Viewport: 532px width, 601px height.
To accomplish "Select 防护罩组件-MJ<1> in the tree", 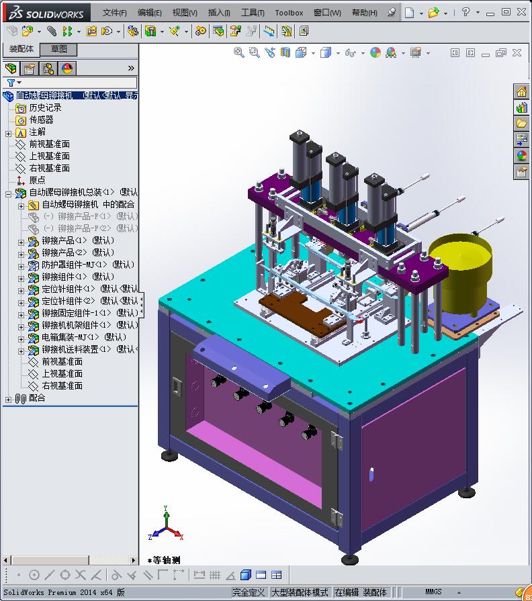I will (88, 265).
